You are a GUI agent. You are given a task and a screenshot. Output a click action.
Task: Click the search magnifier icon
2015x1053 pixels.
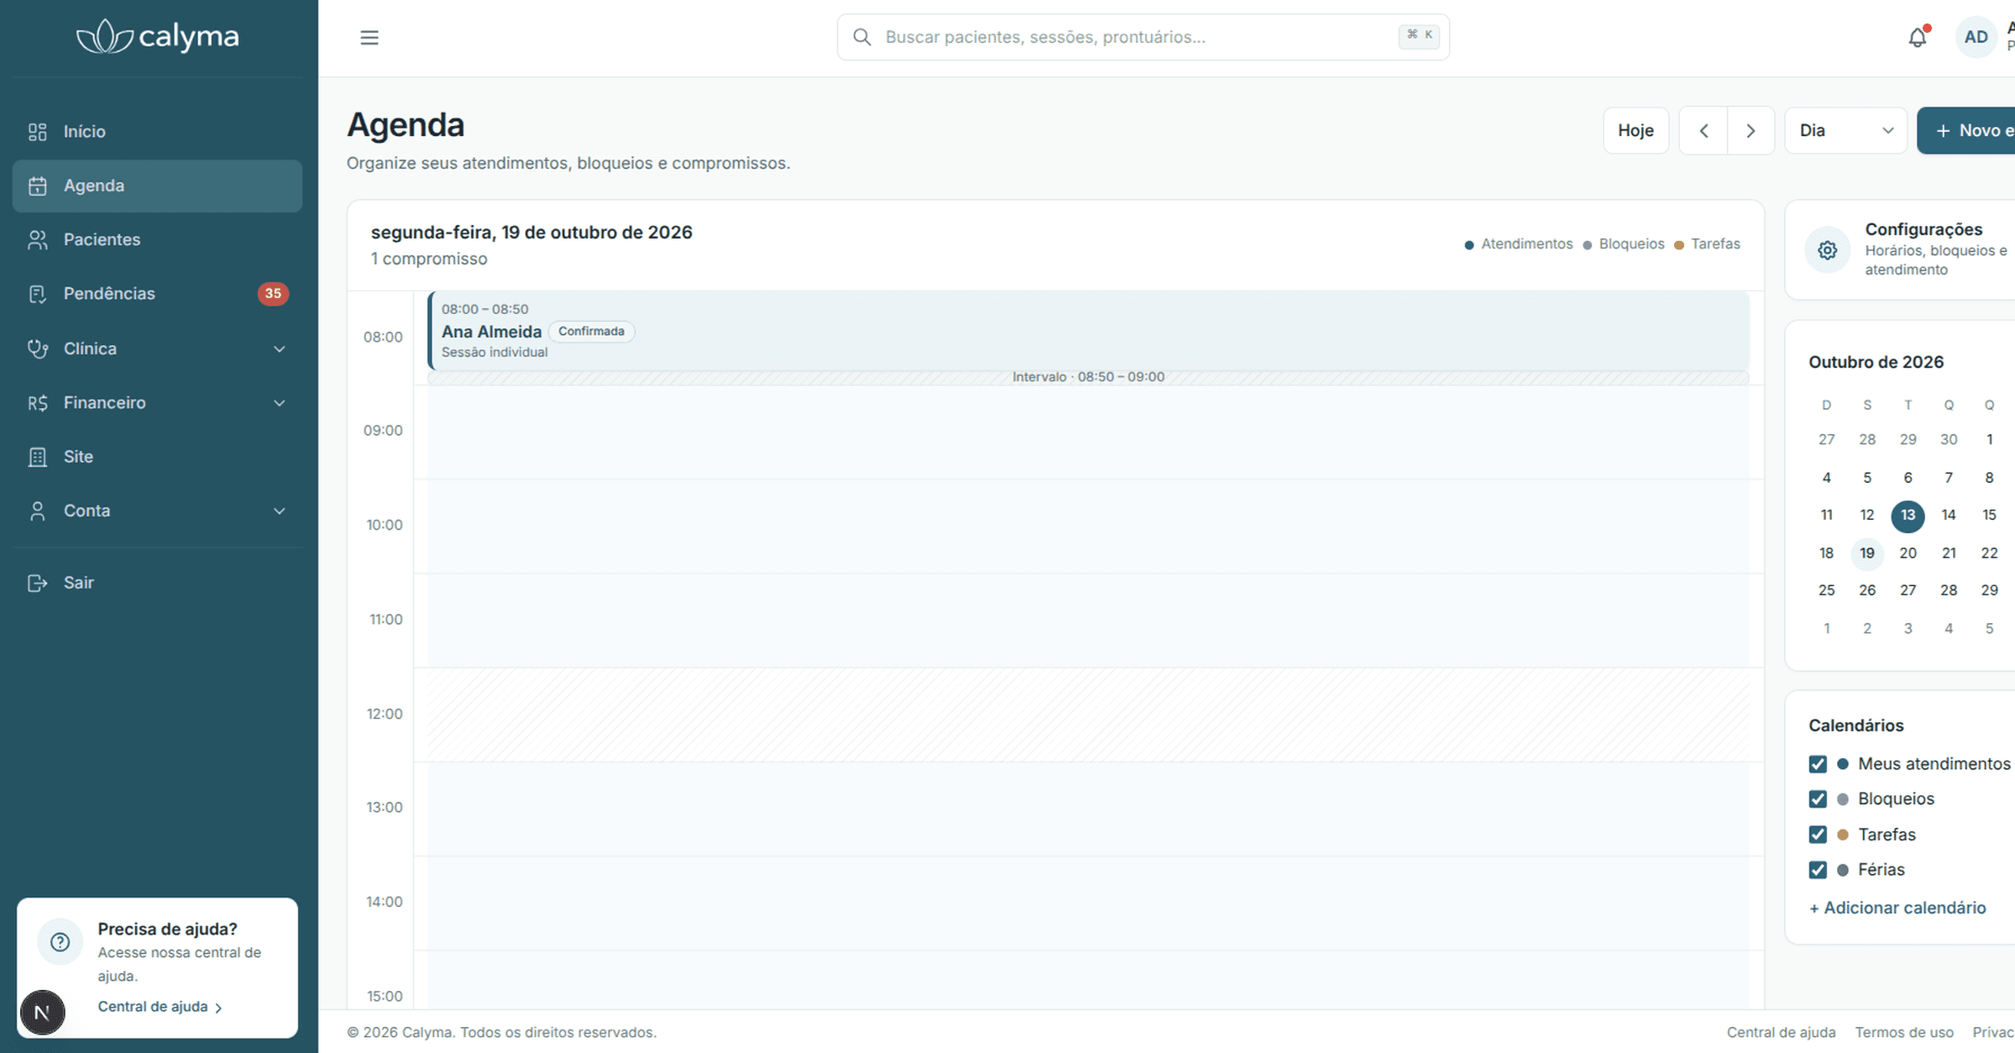point(862,37)
